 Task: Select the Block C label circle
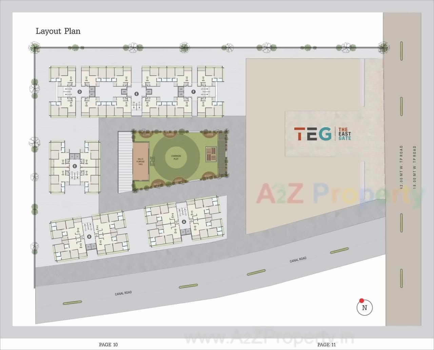[x=75, y=167]
